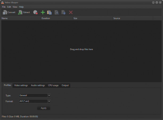Sort by the Size column header
Viewport: 163px width, 120px height.
point(93,18)
